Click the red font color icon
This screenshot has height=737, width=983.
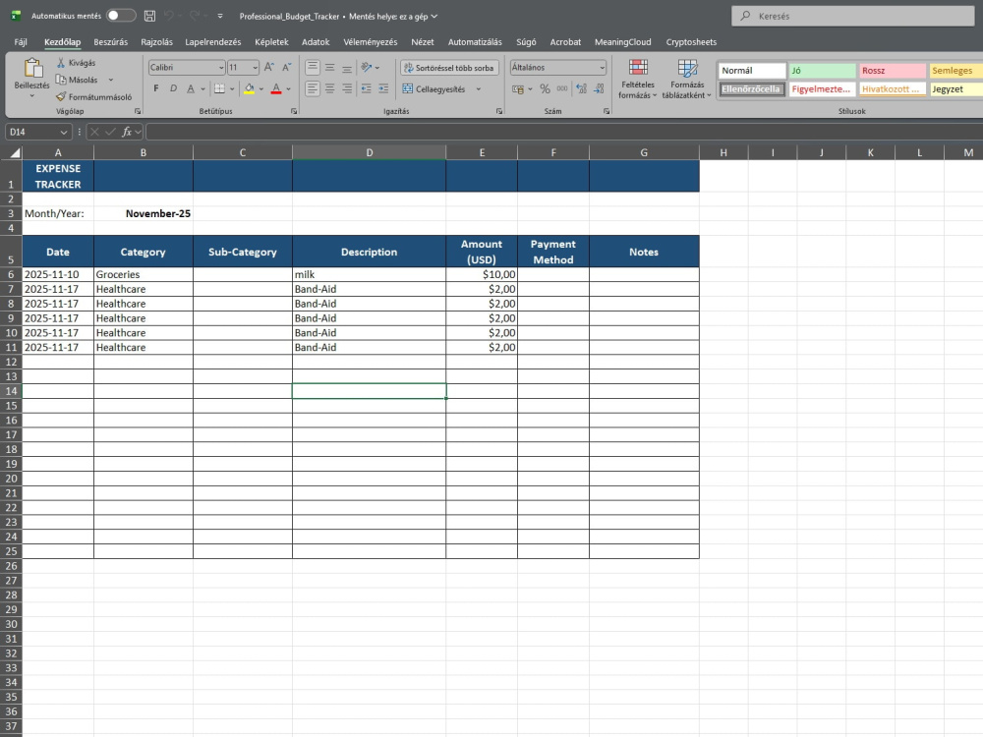(276, 89)
